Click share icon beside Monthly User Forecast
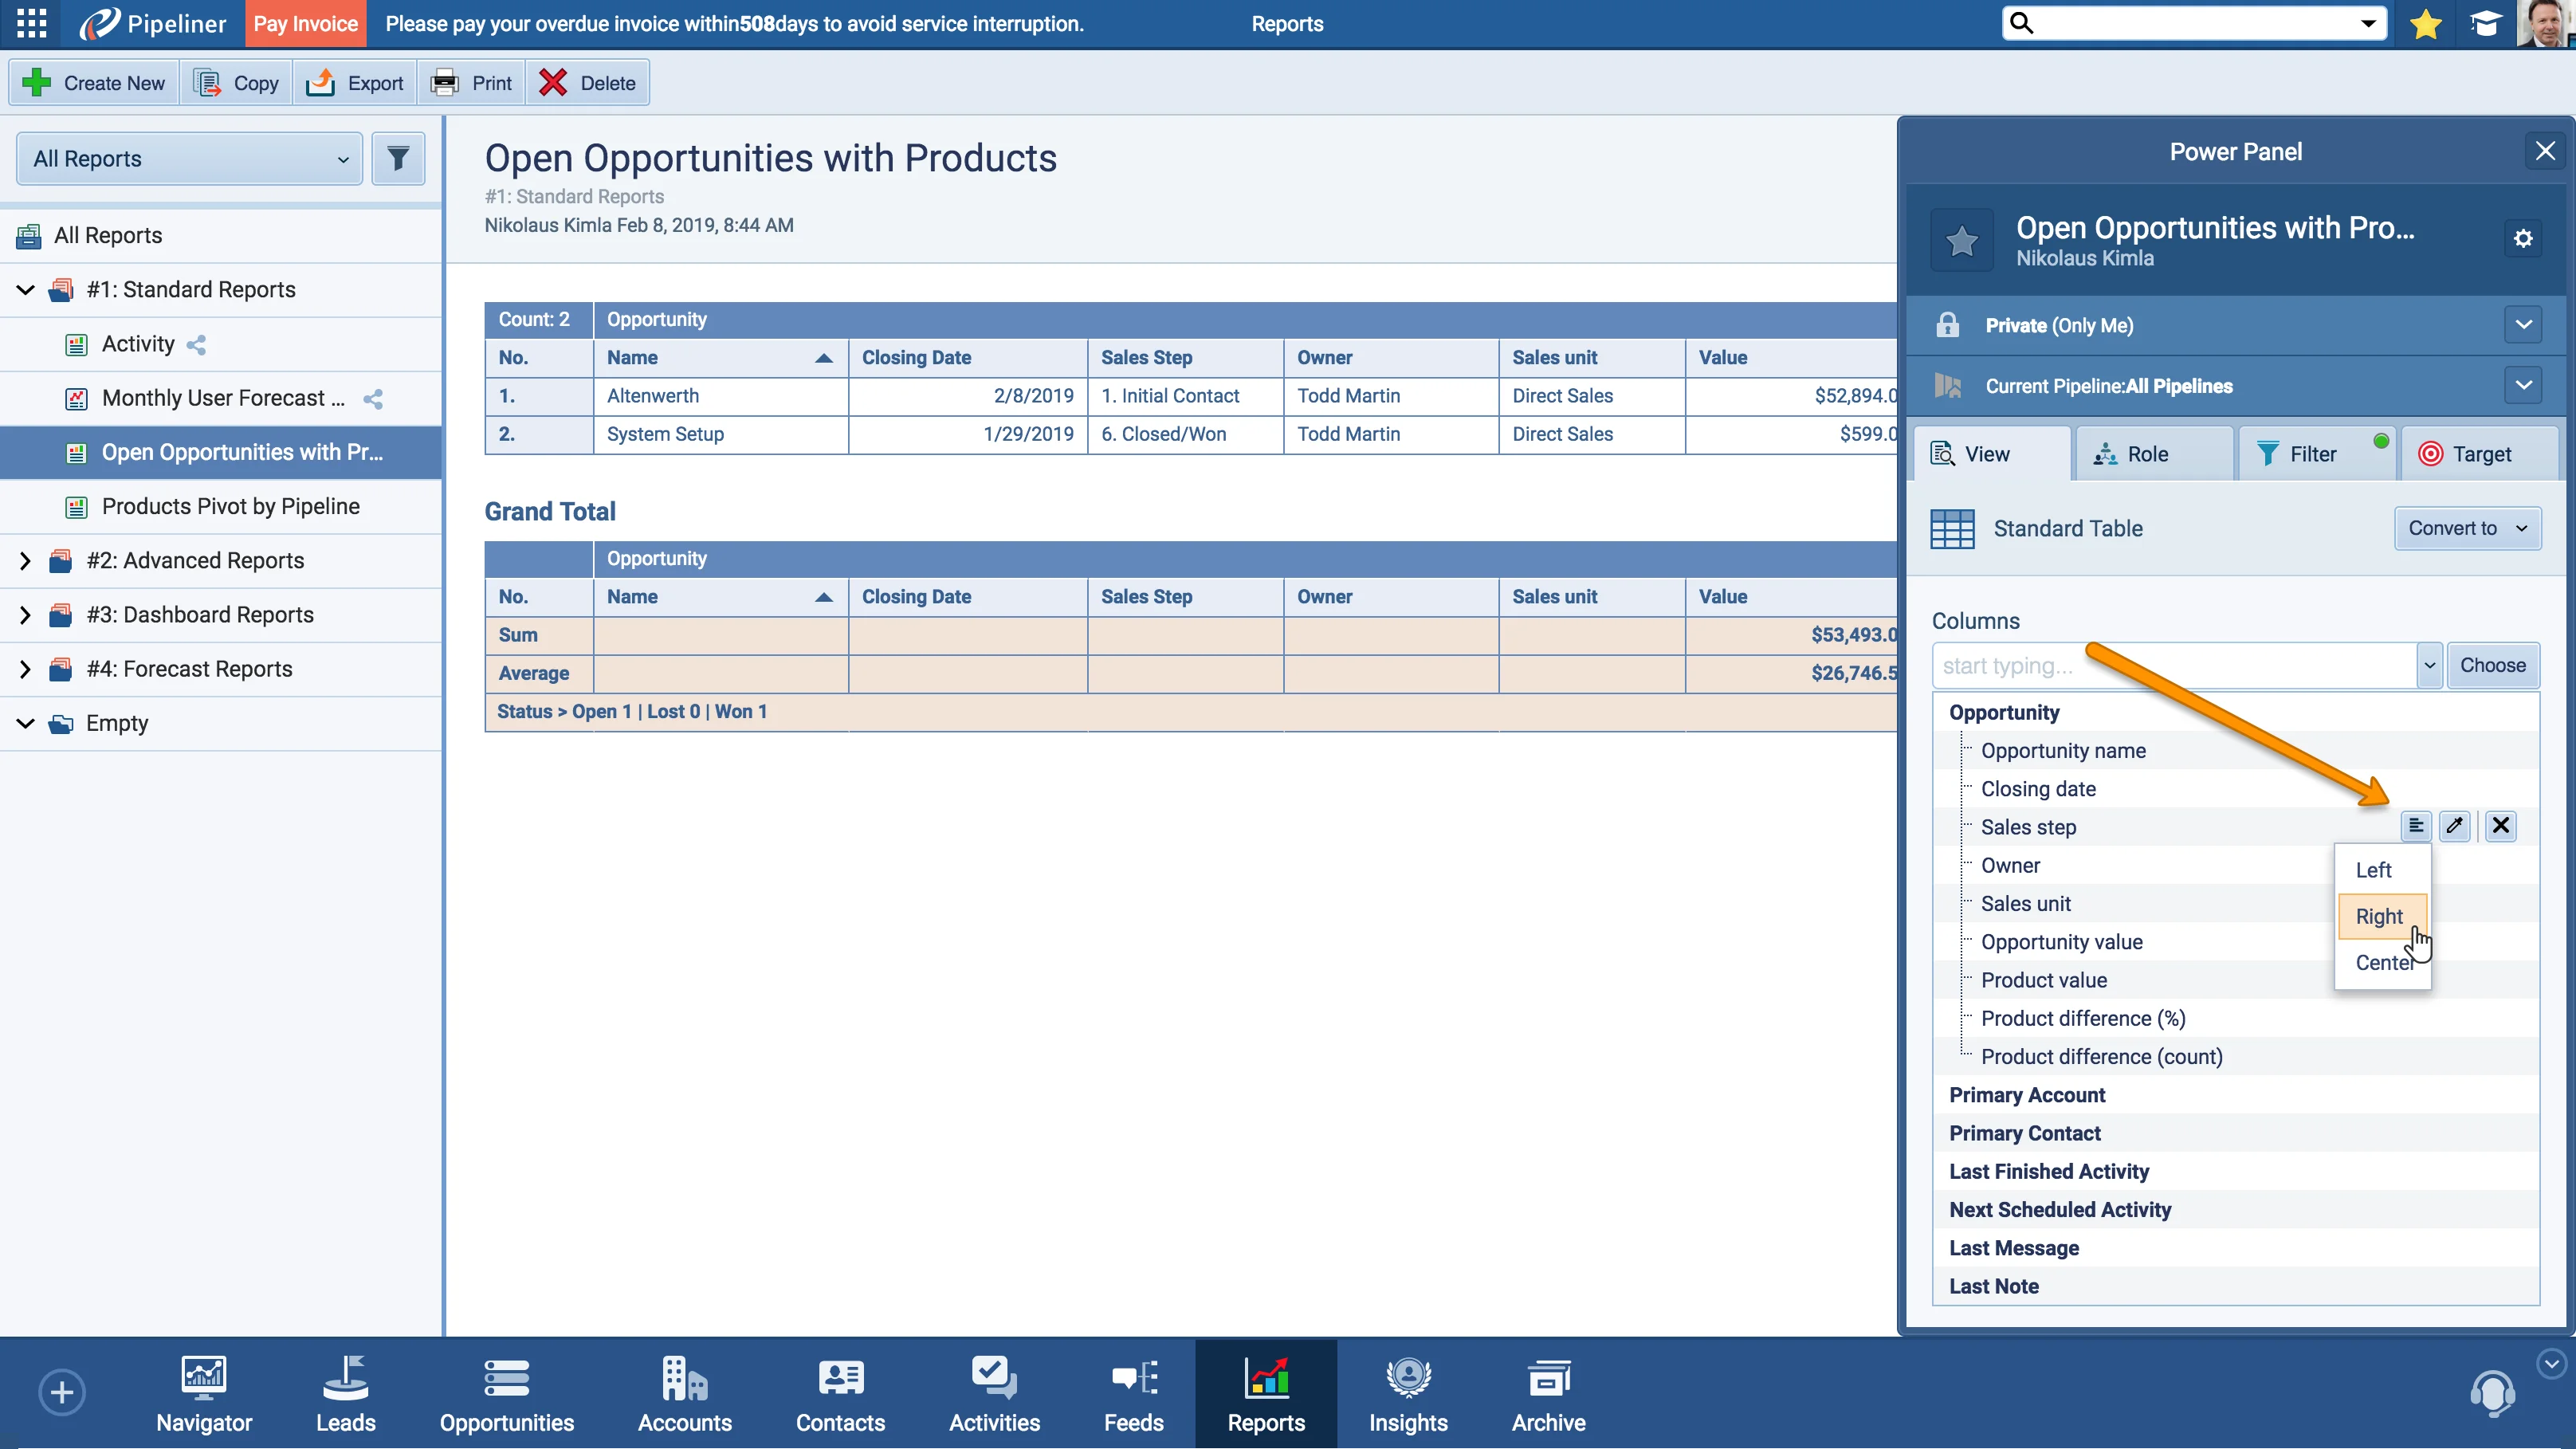Viewport: 2576px width, 1449px height. tap(373, 399)
